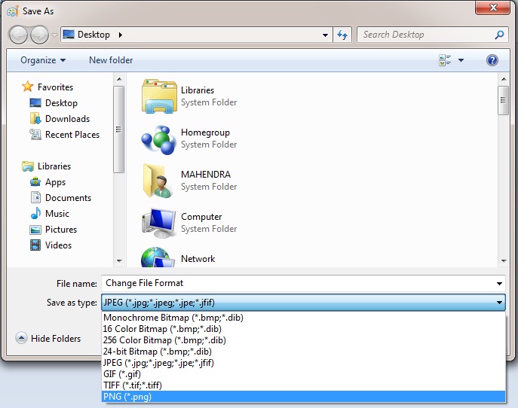Viewport: 518px width, 408px height.
Task: Select Downloads in the Favorites list
Action: 67,119
